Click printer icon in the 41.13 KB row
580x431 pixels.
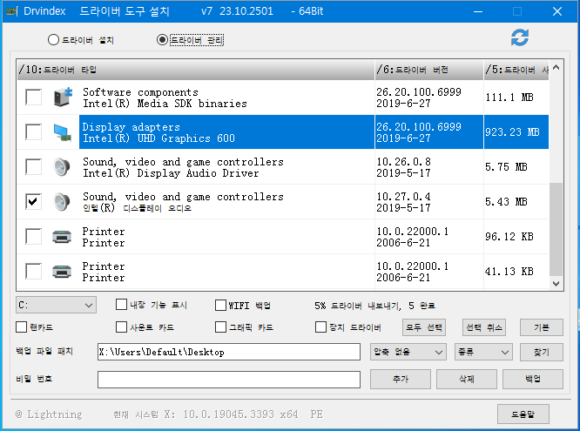click(x=62, y=272)
